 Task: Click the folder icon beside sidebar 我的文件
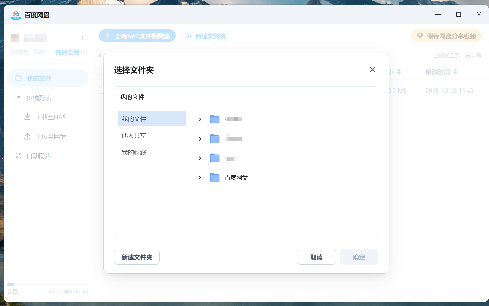19,78
